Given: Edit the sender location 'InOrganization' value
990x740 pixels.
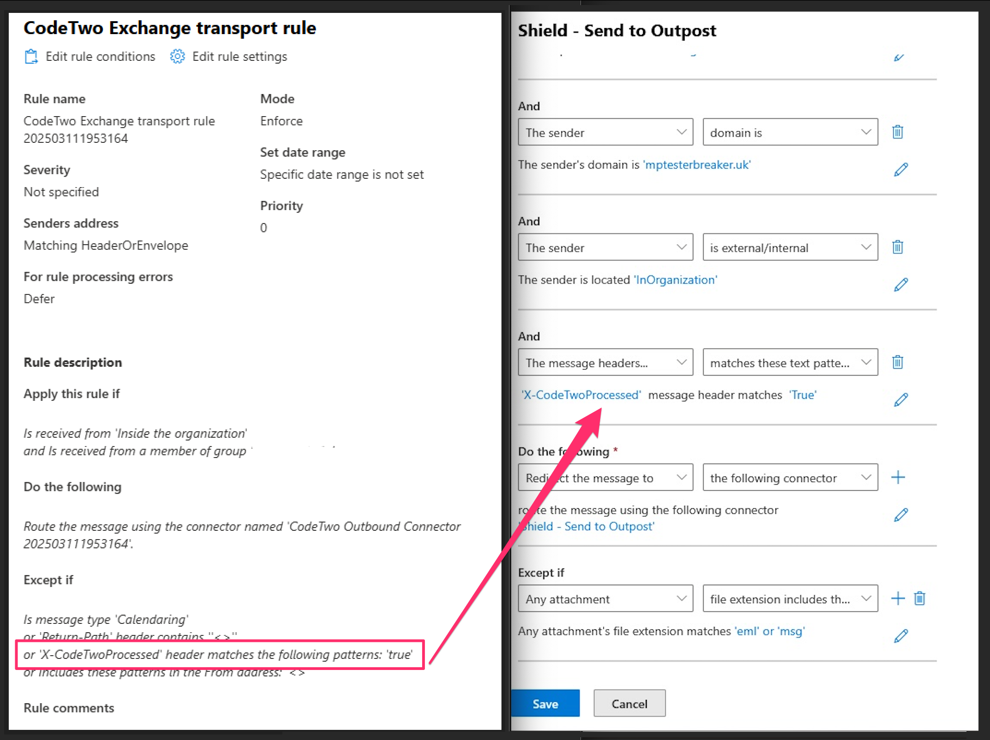Looking at the screenshot, I should coord(901,285).
